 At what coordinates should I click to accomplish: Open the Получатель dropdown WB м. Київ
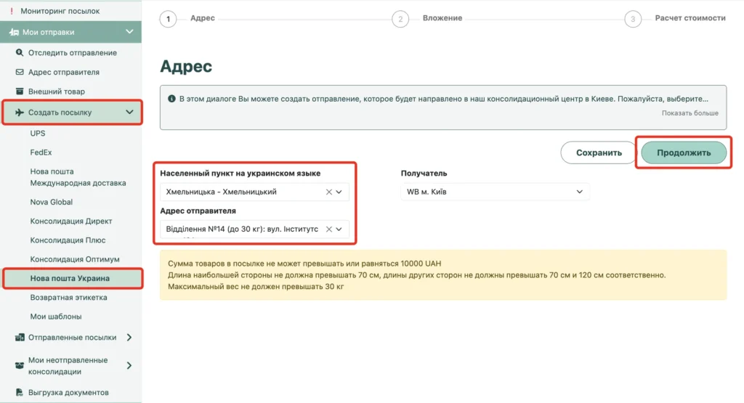point(495,192)
